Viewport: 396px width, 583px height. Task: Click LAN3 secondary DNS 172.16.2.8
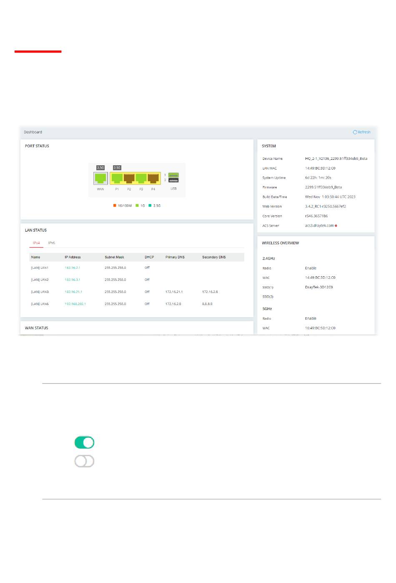click(x=210, y=292)
